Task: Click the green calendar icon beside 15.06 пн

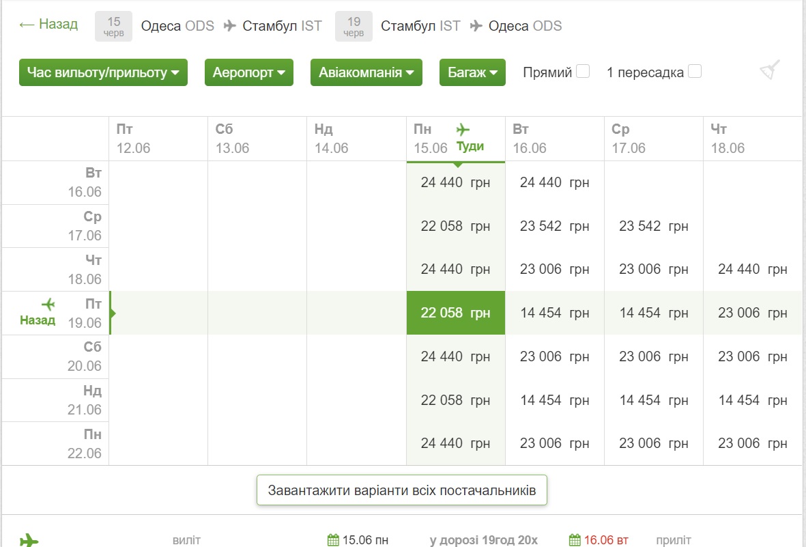Action: 333,540
